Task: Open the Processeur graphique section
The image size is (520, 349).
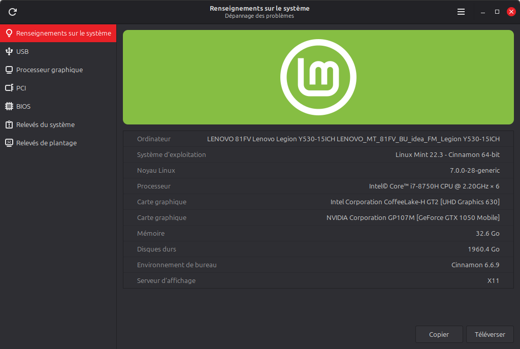Action: coord(58,70)
